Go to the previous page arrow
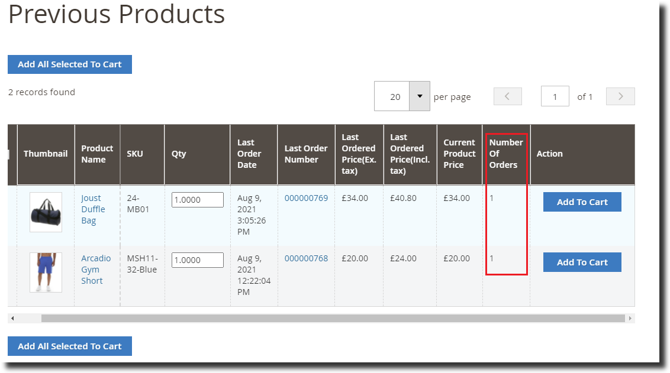Viewport: 670px width, 373px height. [x=507, y=96]
